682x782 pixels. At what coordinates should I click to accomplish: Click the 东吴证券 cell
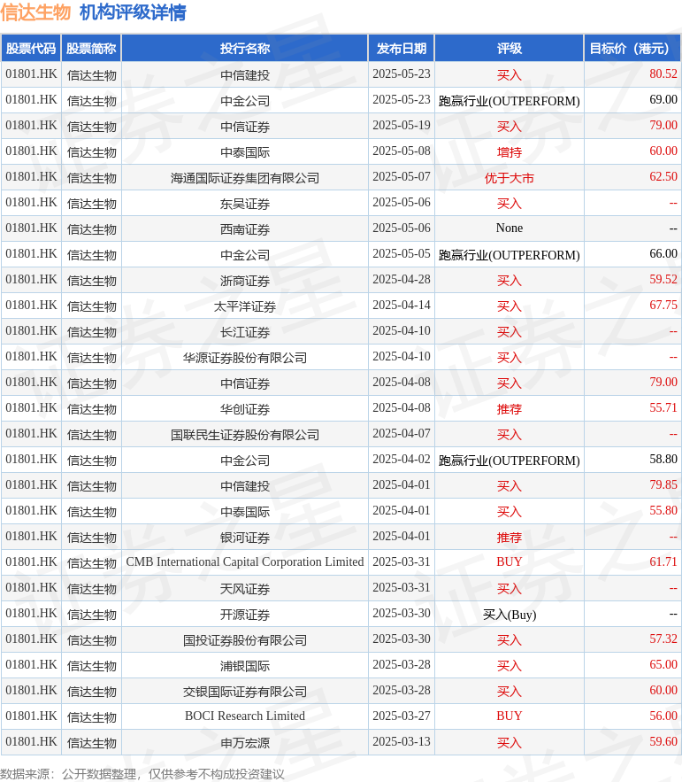pyautogui.click(x=245, y=204)
